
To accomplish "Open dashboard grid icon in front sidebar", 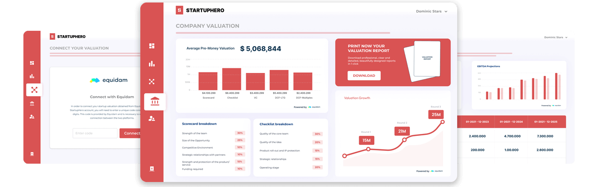I will [152, 46].
